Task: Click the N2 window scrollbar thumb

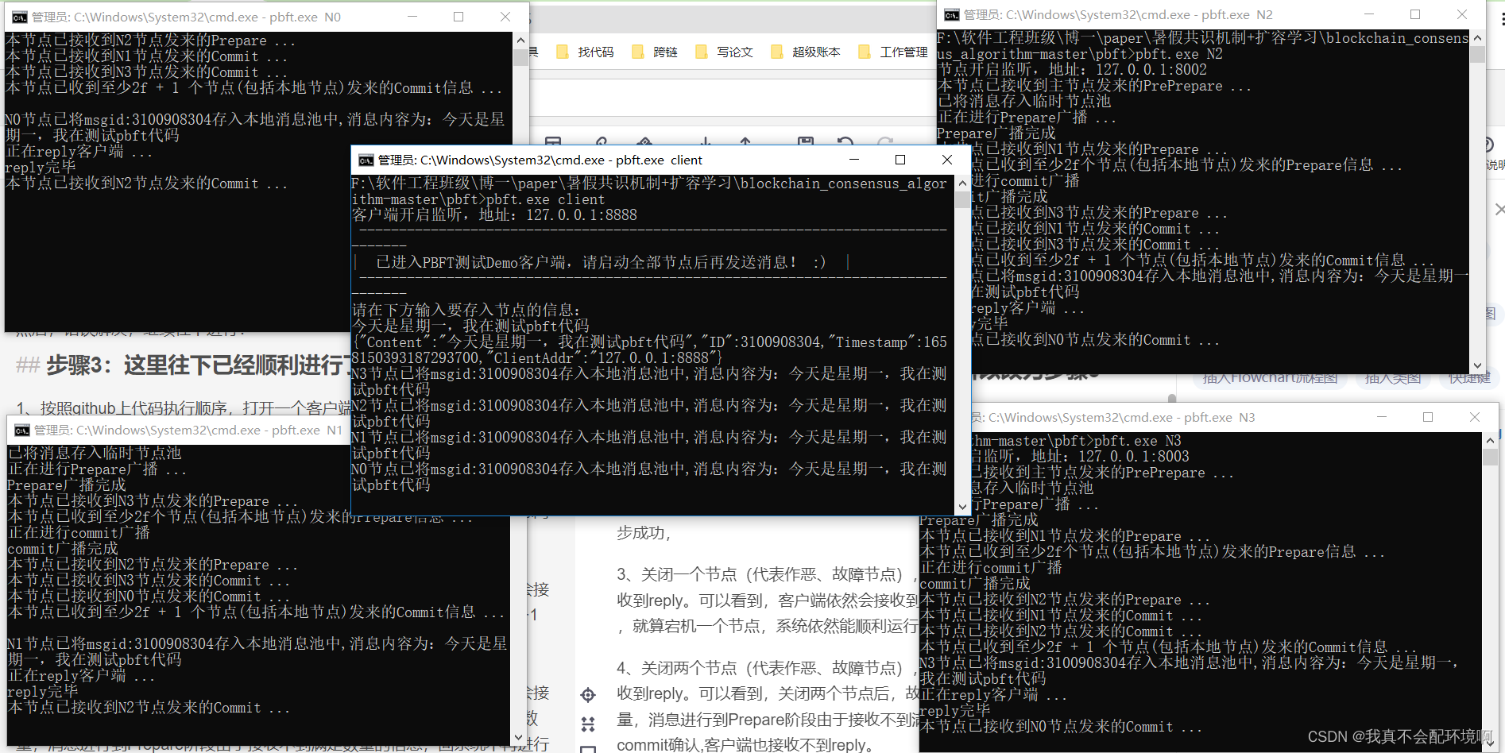Action: click(x=1477, y=54)
